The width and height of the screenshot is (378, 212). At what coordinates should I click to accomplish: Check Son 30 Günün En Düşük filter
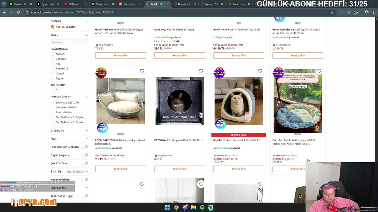pyautogui.click(x=53, y=117)
